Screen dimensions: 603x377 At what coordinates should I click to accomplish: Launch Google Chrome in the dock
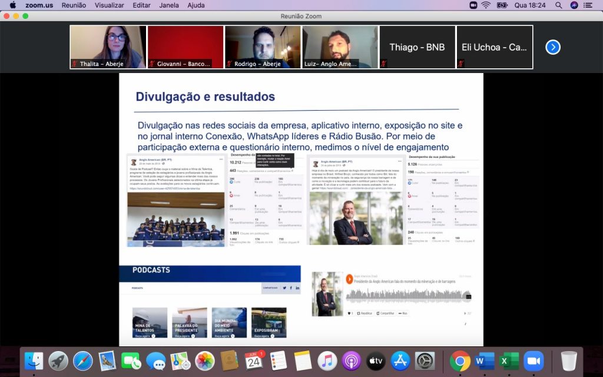[460, 361]
